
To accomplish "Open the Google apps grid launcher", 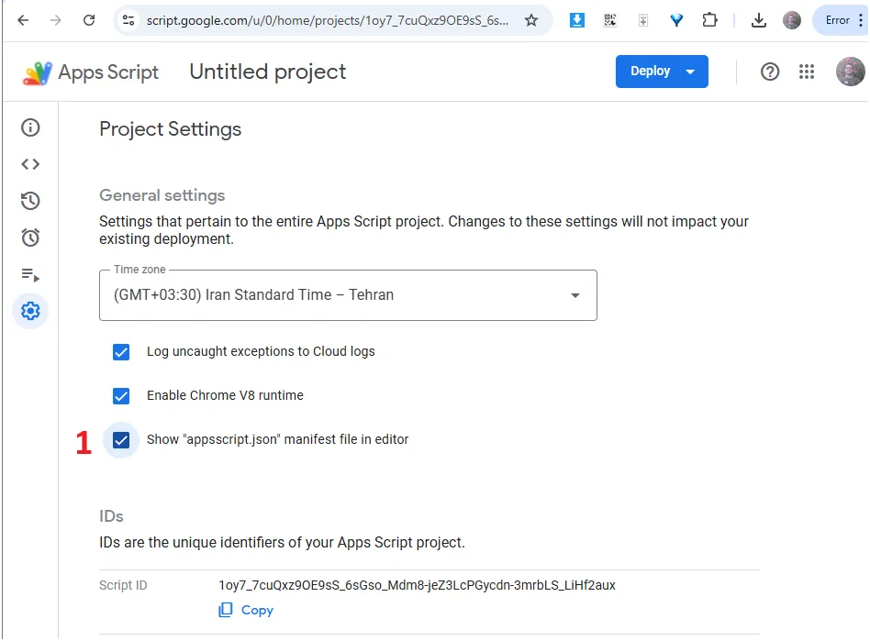I will coord(807,72).
